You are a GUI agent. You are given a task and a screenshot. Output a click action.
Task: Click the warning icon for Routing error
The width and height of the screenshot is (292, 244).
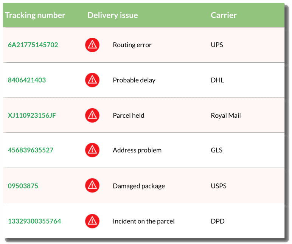(x=92, y=45)
